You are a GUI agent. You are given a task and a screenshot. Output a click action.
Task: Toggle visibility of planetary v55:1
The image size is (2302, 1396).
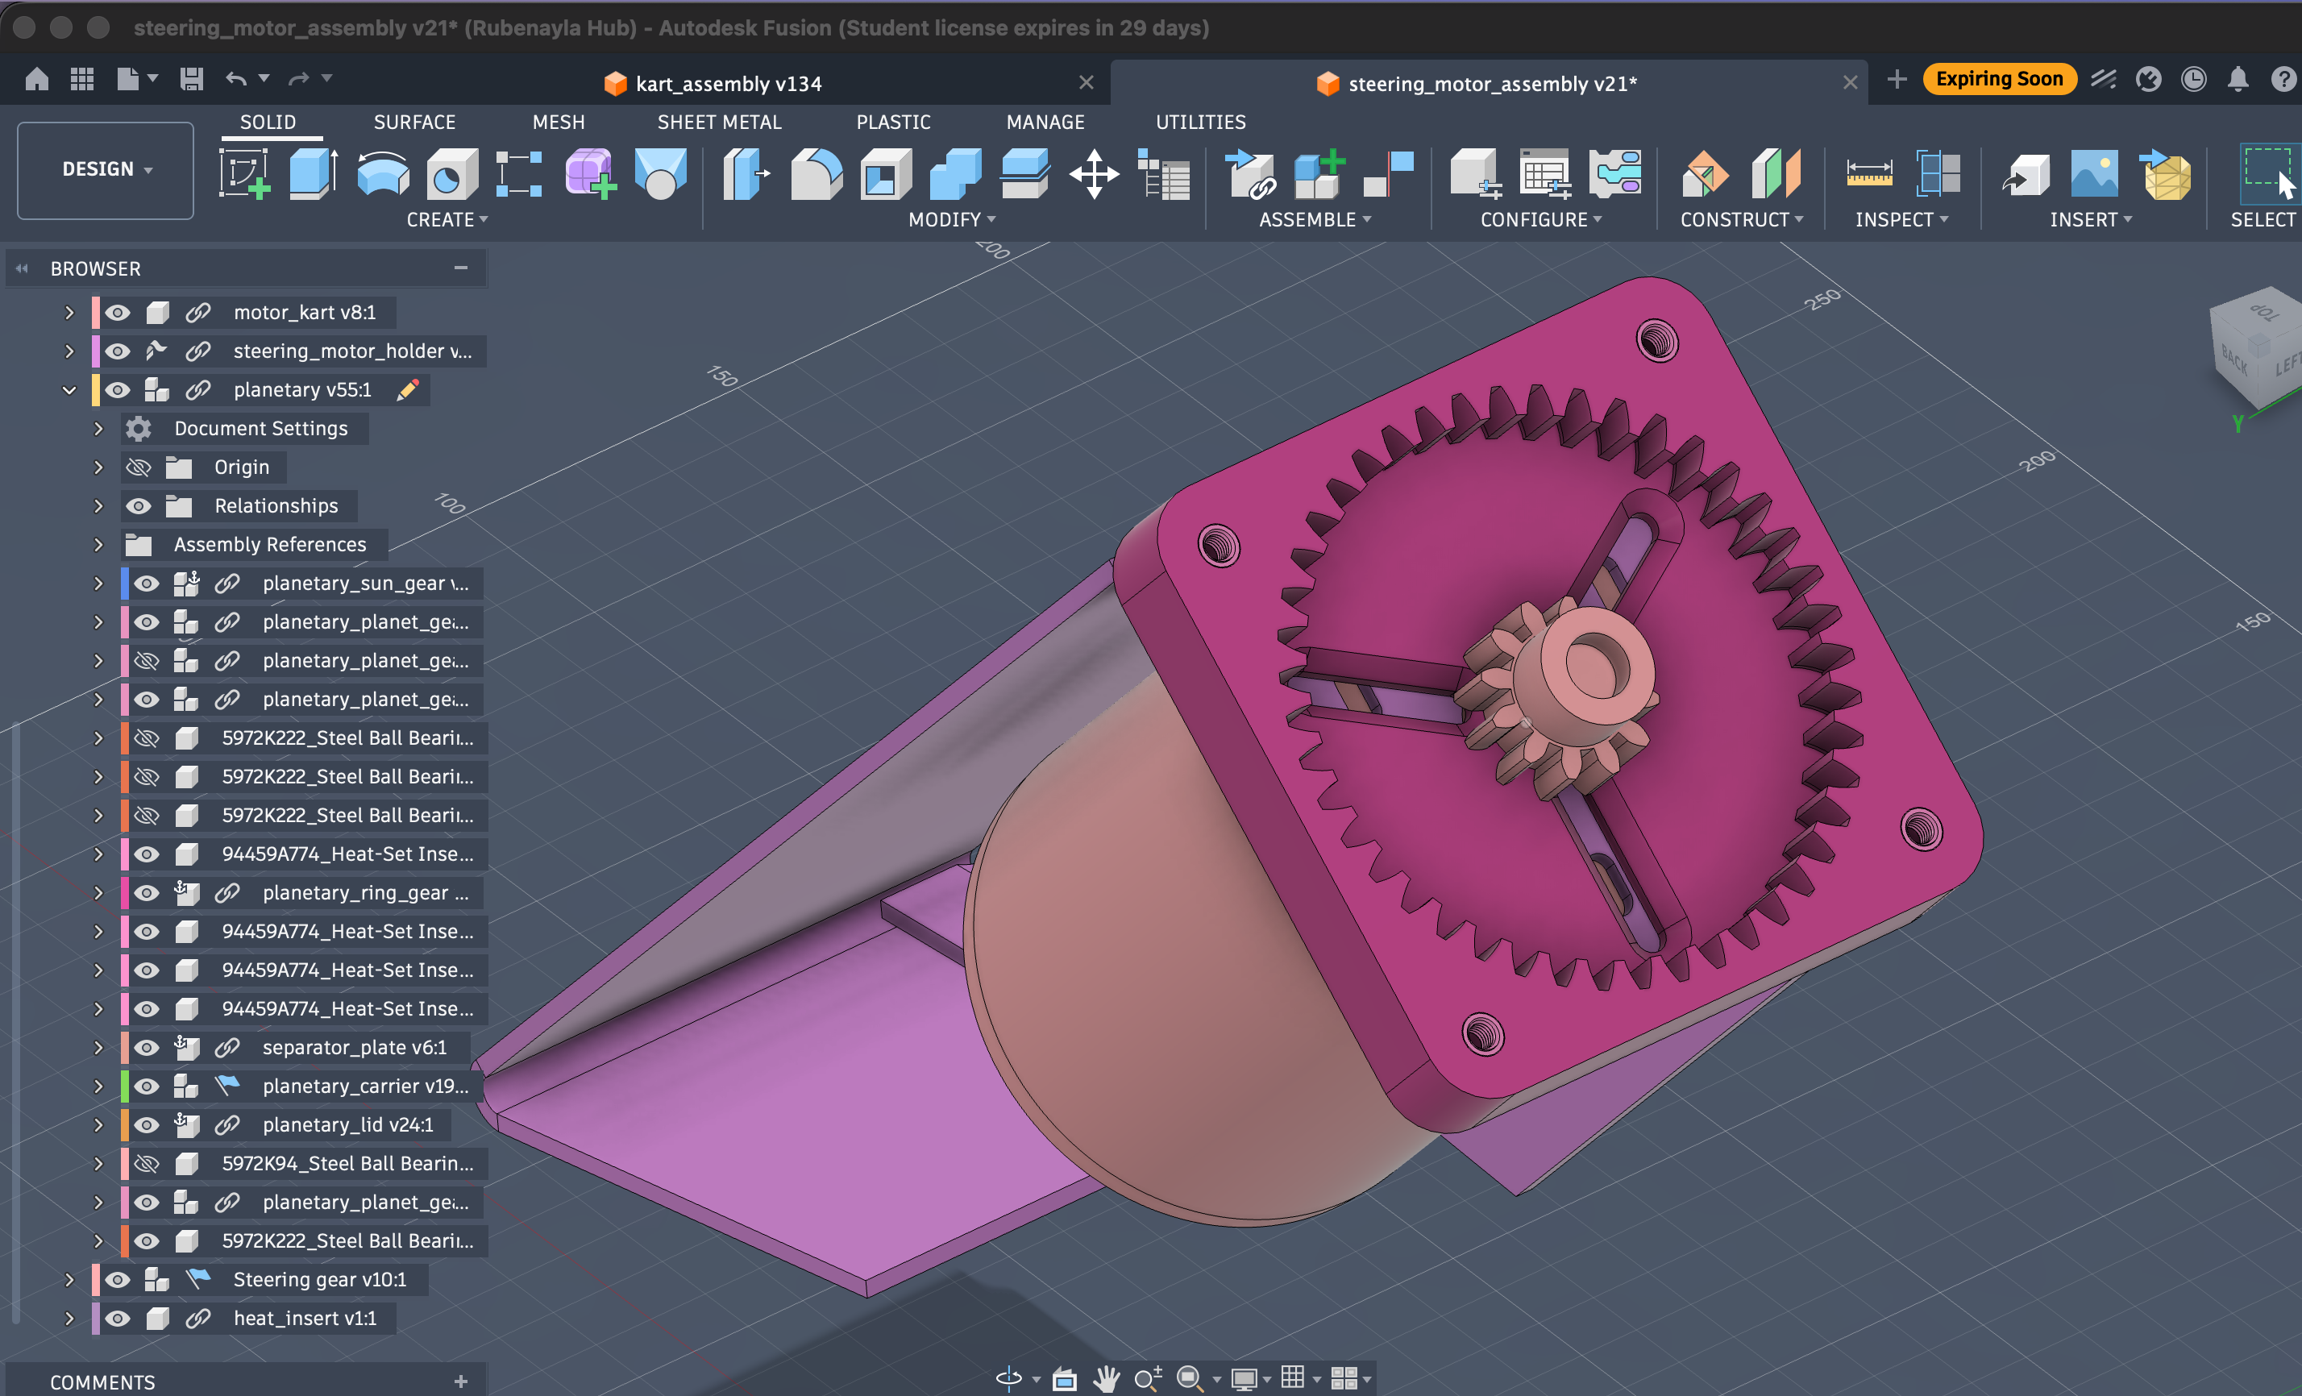118,389
